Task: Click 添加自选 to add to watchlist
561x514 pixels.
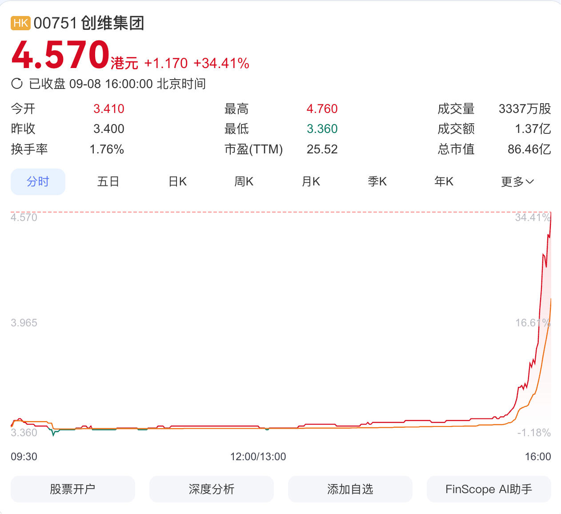Action: [350, 489]
